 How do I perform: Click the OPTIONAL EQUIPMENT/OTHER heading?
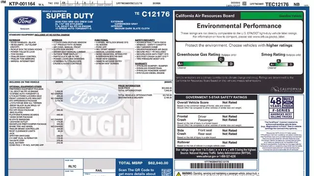click(x=25, y=87)
